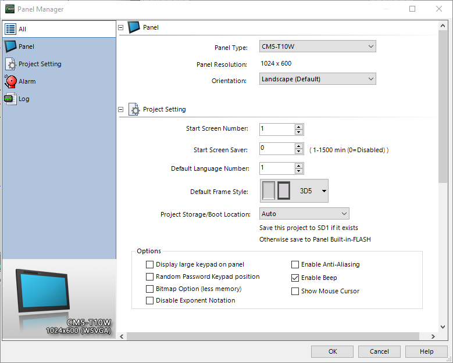Click the Cancel button
The height and width of the screenshot is (363, 453).
379,351
